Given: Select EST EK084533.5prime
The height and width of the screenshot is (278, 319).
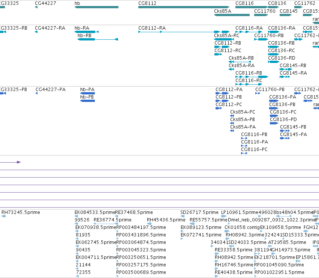Looking at the screenshot, I should (x=95, y=212).
